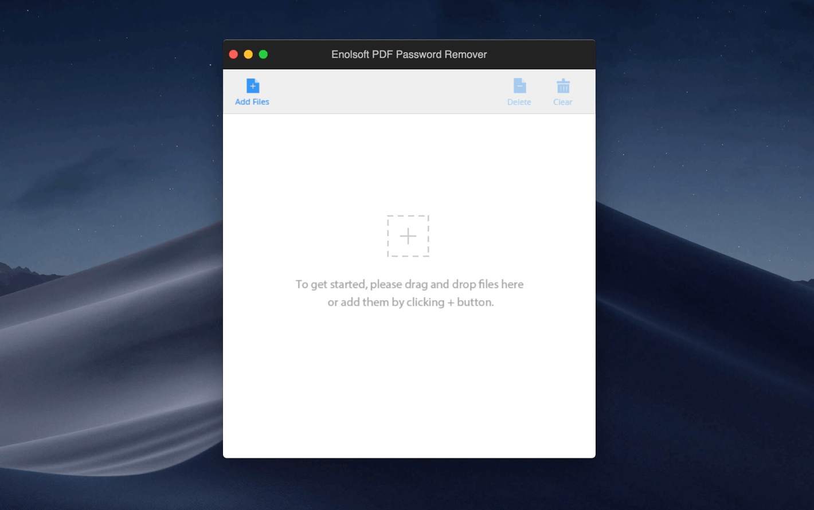This screenshot has width=814, height=510.
Task: Click the 'or add them by clicking + button' text
Action: click(x=410, y=302)
